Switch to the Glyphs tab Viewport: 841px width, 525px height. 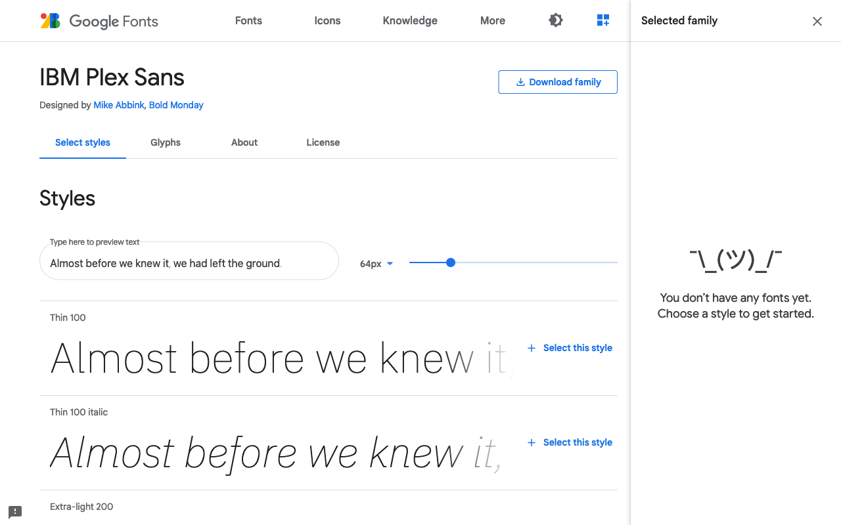[166, 142]
